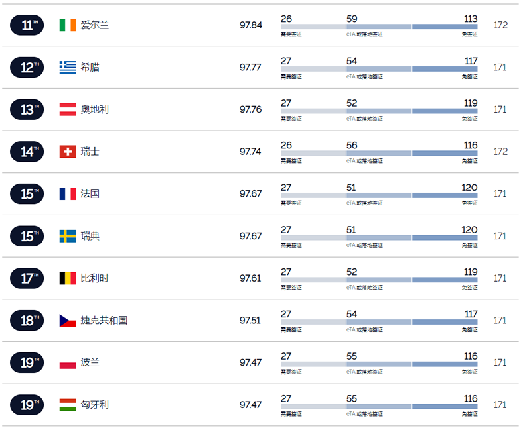Click the Hungary flag icon
The width and height of the screenshot is (523, 432).
point(68,405)
